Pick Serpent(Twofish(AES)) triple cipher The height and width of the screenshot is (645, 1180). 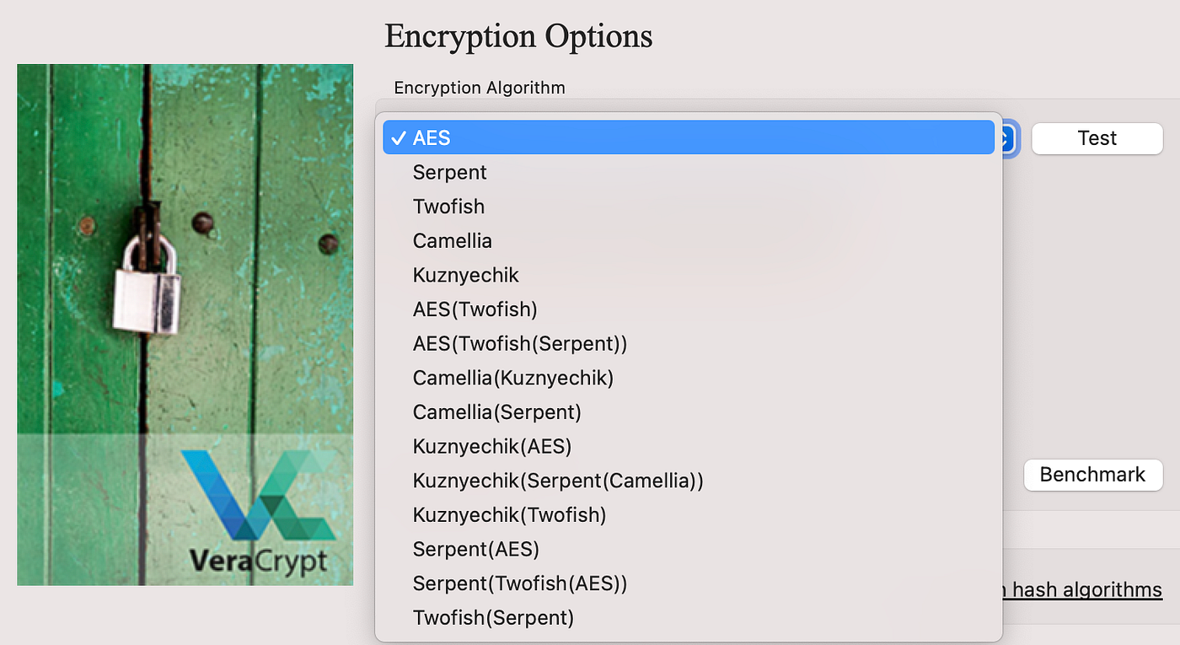(519, 583)
